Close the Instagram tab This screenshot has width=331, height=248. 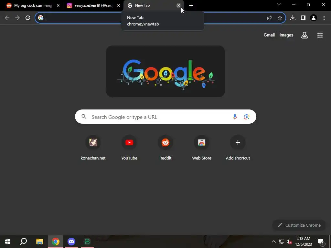point(118,5)
